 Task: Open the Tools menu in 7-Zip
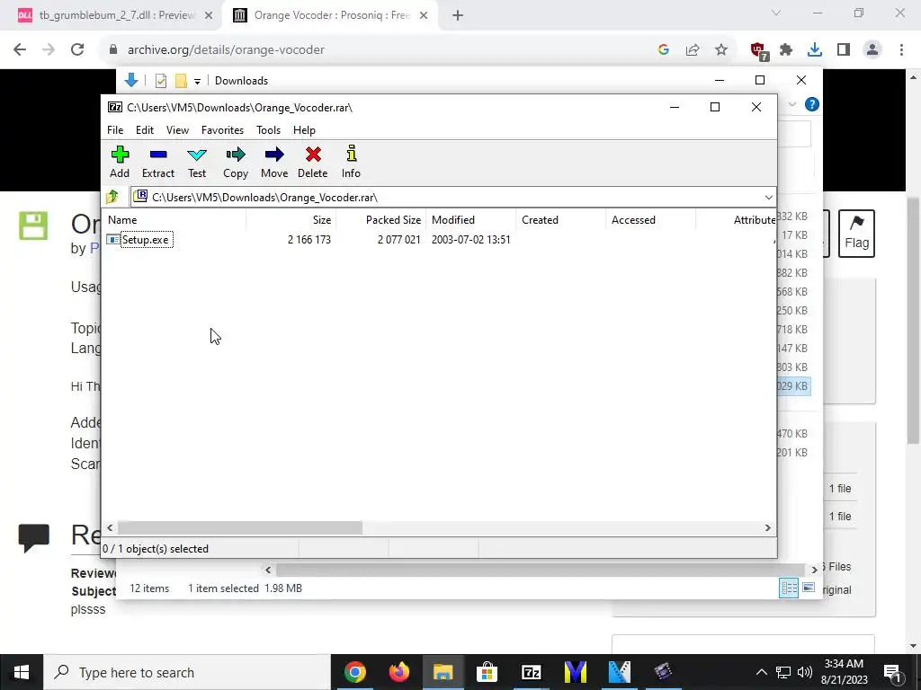[x=268, y=130]
